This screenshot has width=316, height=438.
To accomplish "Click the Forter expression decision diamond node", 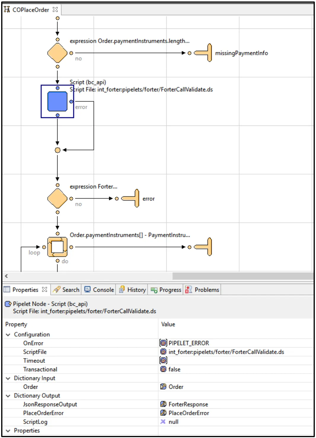I will (58, 199).
